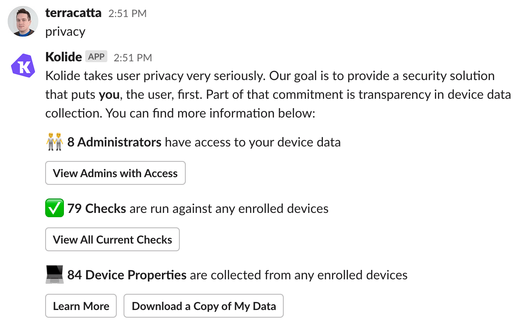
Task: Click the "privacy" message text
Action: pos(65,32)
